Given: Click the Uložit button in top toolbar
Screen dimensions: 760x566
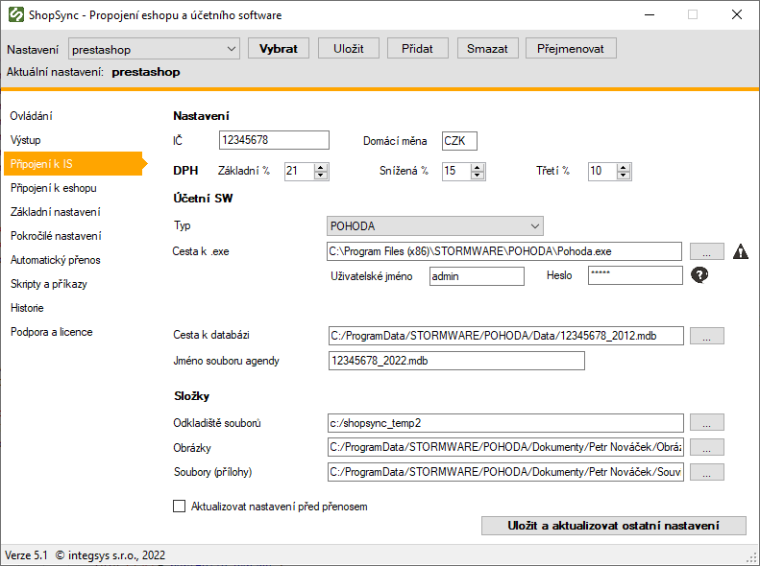Looking at the screenshot, I should (x=349, y=49).
